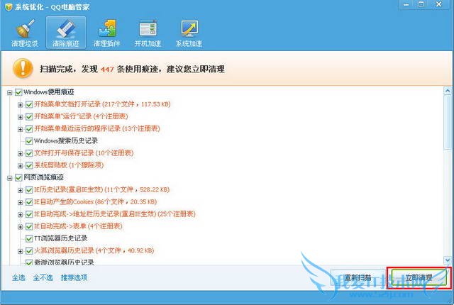Uncheck 开始菜单最近运行的程序记录 checkbox

[x=29, y=128]
